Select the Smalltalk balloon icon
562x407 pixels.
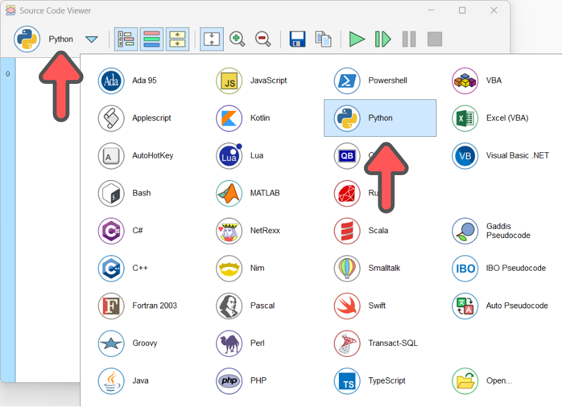coord(347,268)
